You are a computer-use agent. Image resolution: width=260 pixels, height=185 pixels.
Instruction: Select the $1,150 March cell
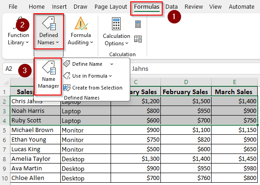(x=234, y=130)
